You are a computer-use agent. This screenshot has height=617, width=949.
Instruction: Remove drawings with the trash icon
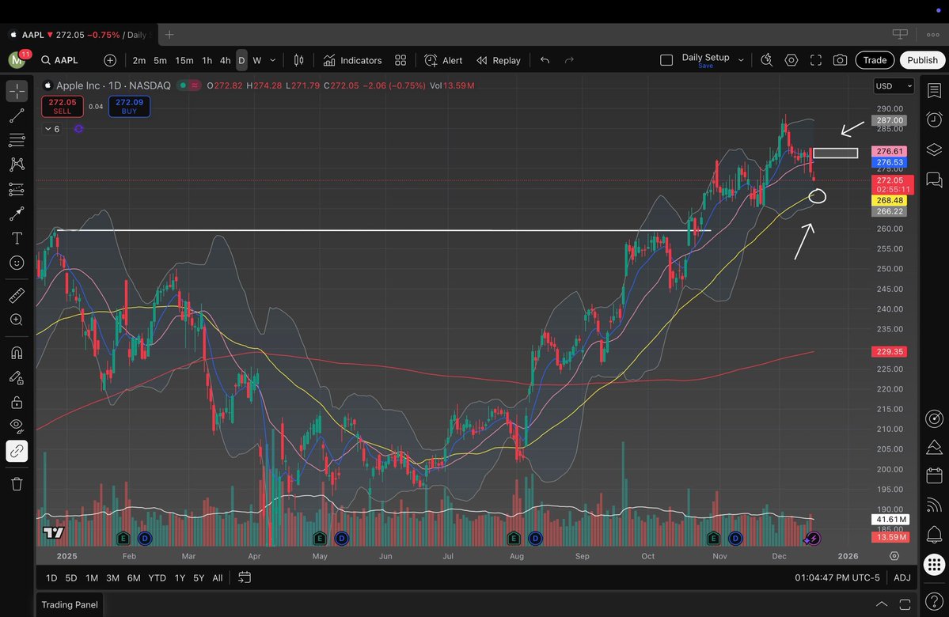(17, 484)
